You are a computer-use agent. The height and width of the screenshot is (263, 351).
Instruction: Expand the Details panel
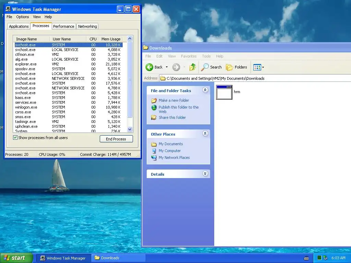pos(205,174)
